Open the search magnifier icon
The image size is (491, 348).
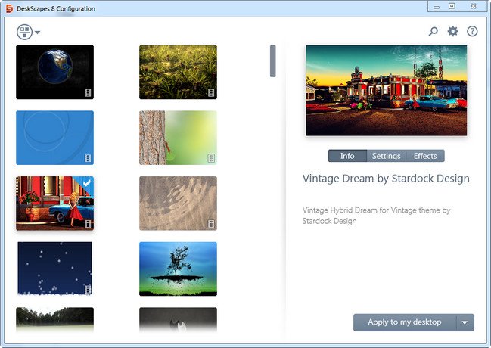click(x=434, y=31)
